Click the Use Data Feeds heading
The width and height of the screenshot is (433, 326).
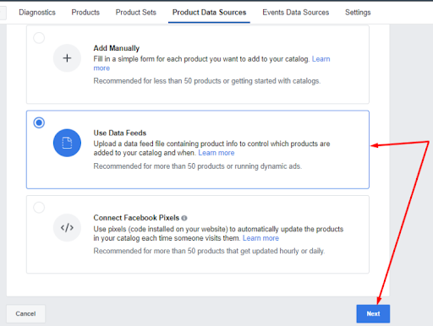(x=120, y=133)
